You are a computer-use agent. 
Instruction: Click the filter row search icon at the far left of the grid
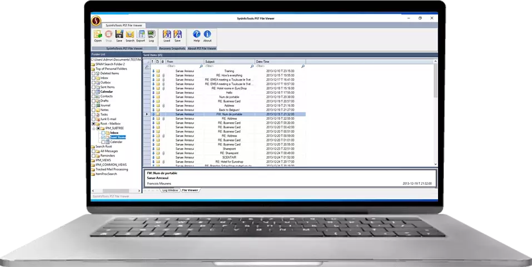tap(147, 67)
